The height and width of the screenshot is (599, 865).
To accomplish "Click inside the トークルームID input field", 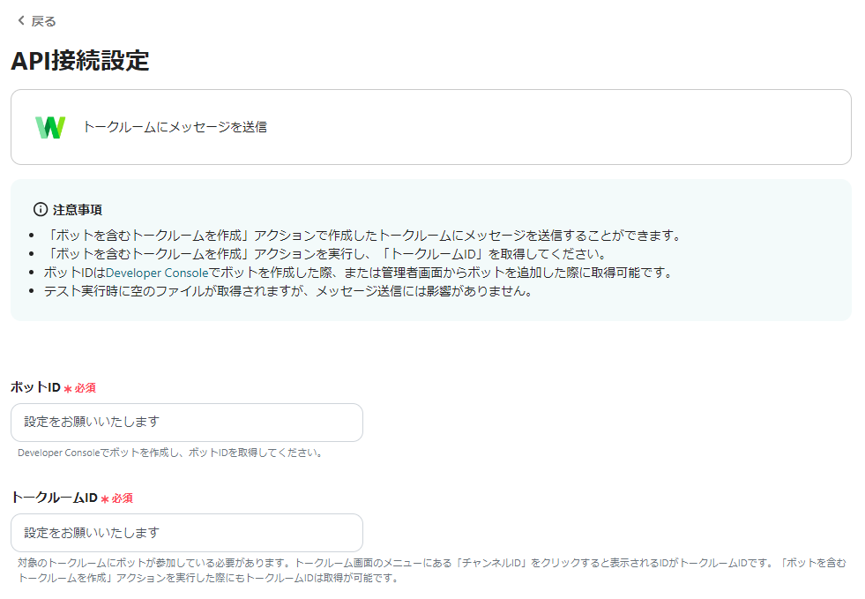I will pos(187,533).
